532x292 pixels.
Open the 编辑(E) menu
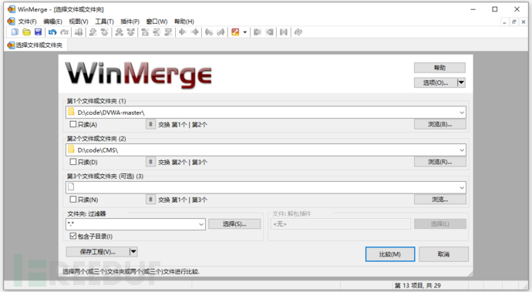(52, 22)
